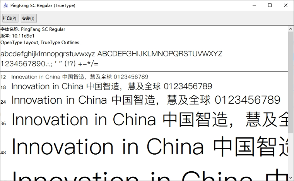The image size is (294, 181).
Task: Click the scrollbar up arrow
Action: coord(291,29)
